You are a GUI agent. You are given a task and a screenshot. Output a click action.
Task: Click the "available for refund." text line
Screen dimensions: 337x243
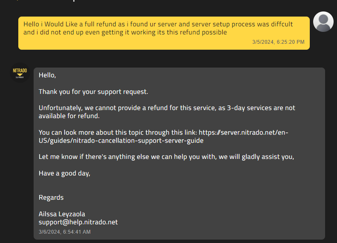70,116
